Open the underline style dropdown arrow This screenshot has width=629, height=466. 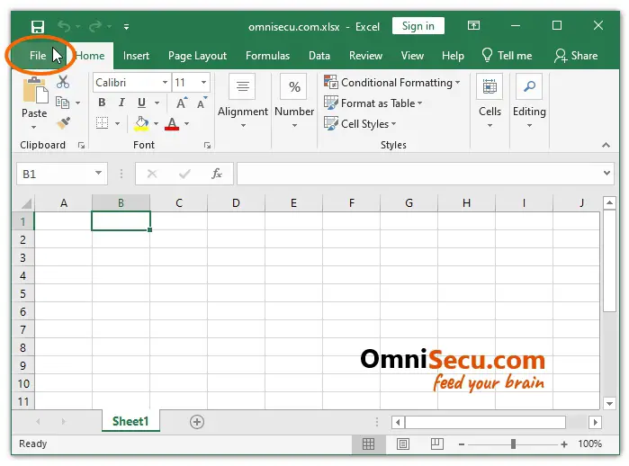coord(157,103)
